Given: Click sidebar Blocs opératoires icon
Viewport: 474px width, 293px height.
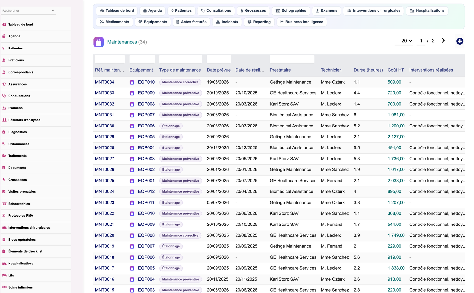Looking at the screenshot, I should coord(4,240).
